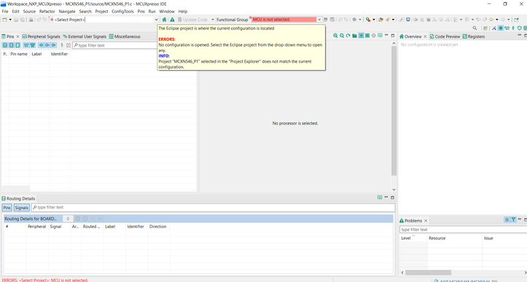Open the Update Code dropdown arrow
This screenshot has width=527, height=282.
point(212,20)
